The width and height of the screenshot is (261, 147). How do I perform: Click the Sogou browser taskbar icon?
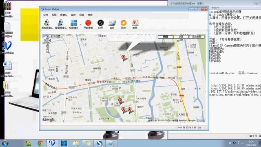coord(100,143)
